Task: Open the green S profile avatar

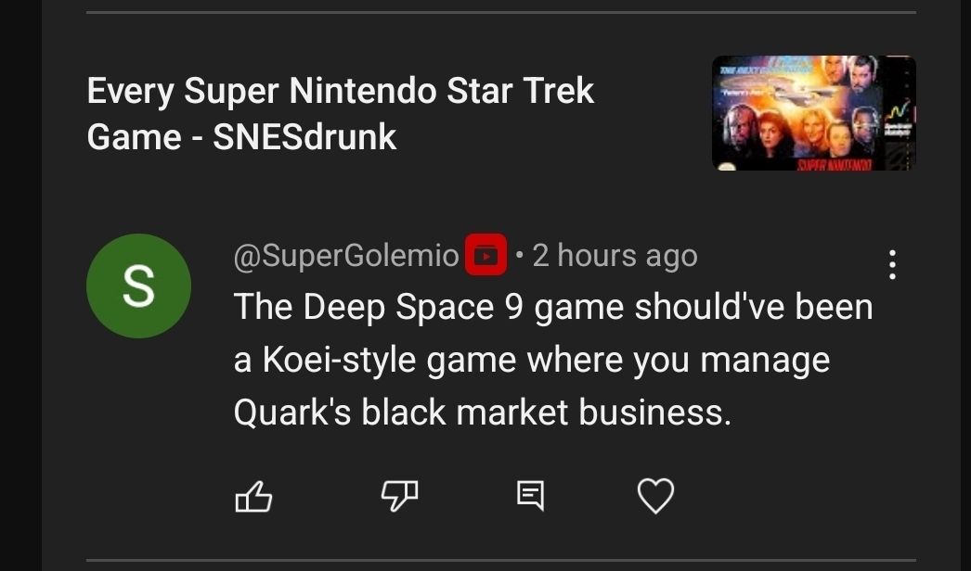Action: tap(138, 285)
